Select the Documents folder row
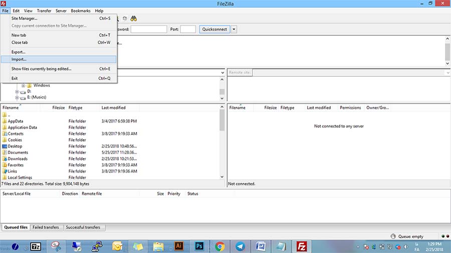 click(x=110, y=152)
